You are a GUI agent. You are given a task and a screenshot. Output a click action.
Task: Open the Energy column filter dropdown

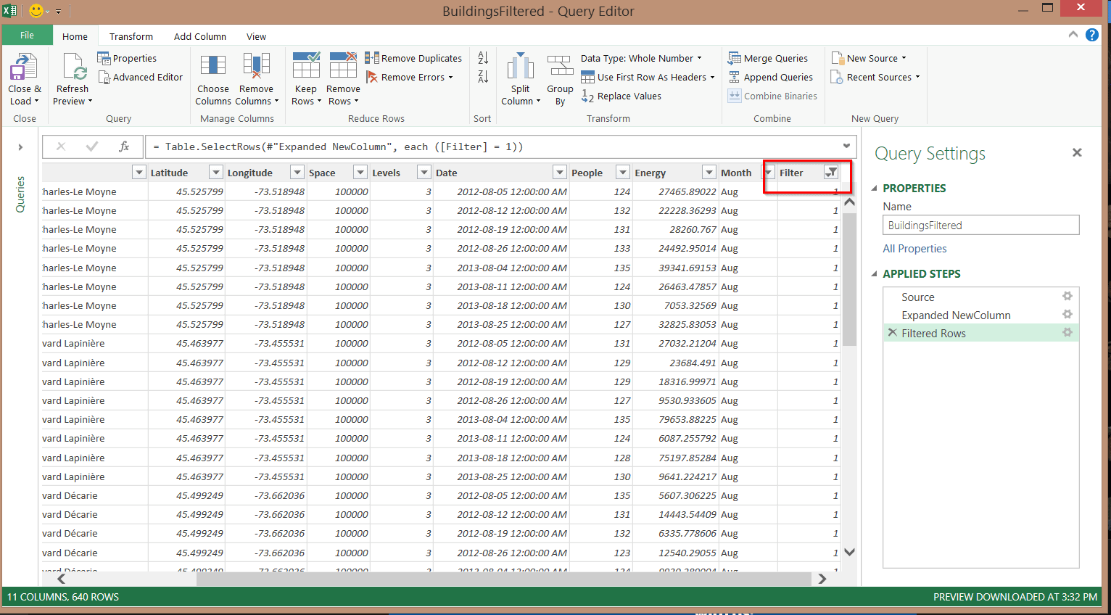coord(709,173)
